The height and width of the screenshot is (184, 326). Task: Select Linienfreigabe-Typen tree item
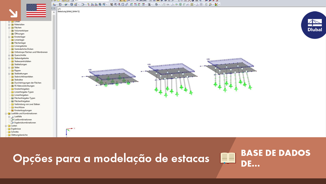tap(24, 92)
